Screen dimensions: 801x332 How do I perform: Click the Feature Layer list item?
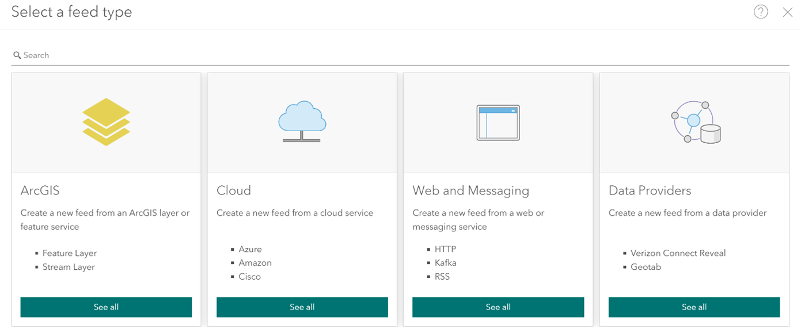(70, 253)
